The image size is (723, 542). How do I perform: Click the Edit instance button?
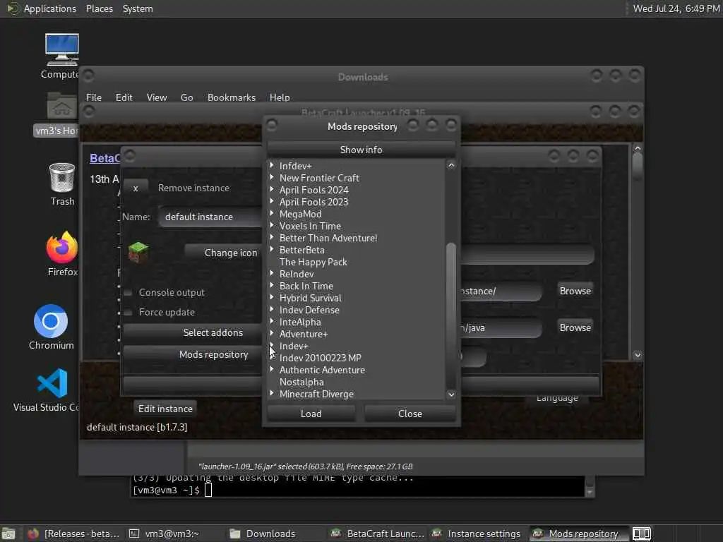(165, 409)
